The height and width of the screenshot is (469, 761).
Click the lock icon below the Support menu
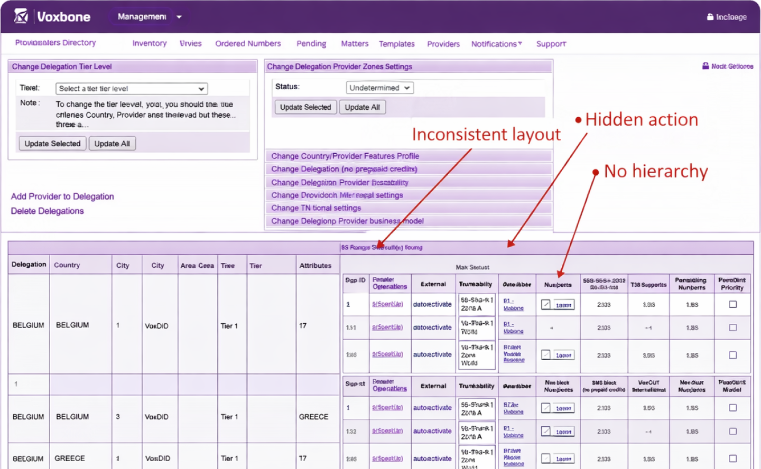pyautogui.click(x=705, y=66)
